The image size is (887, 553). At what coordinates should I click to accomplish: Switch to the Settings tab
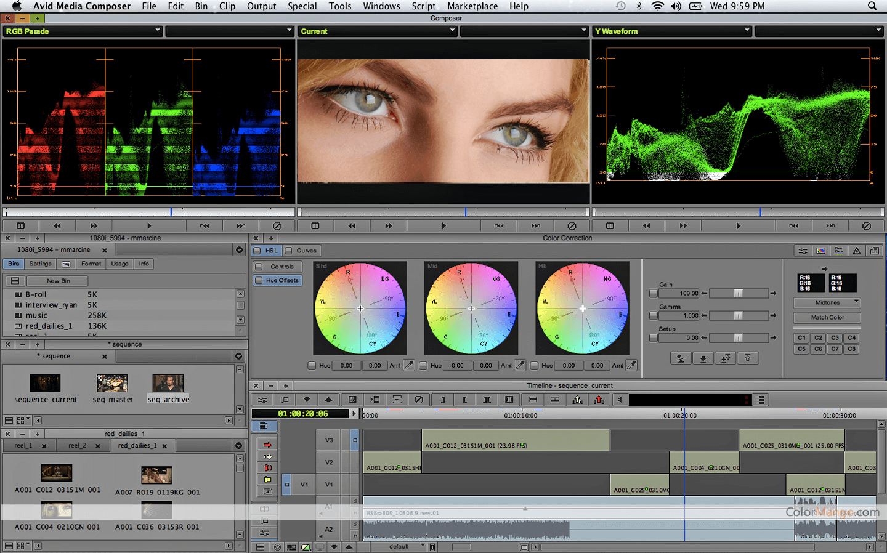[40, 264]
